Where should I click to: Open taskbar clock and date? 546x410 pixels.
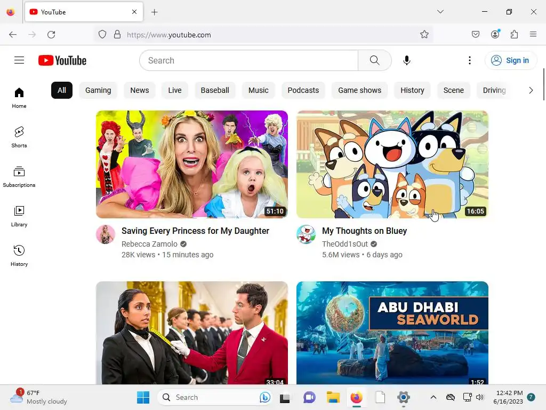(508, 397)
